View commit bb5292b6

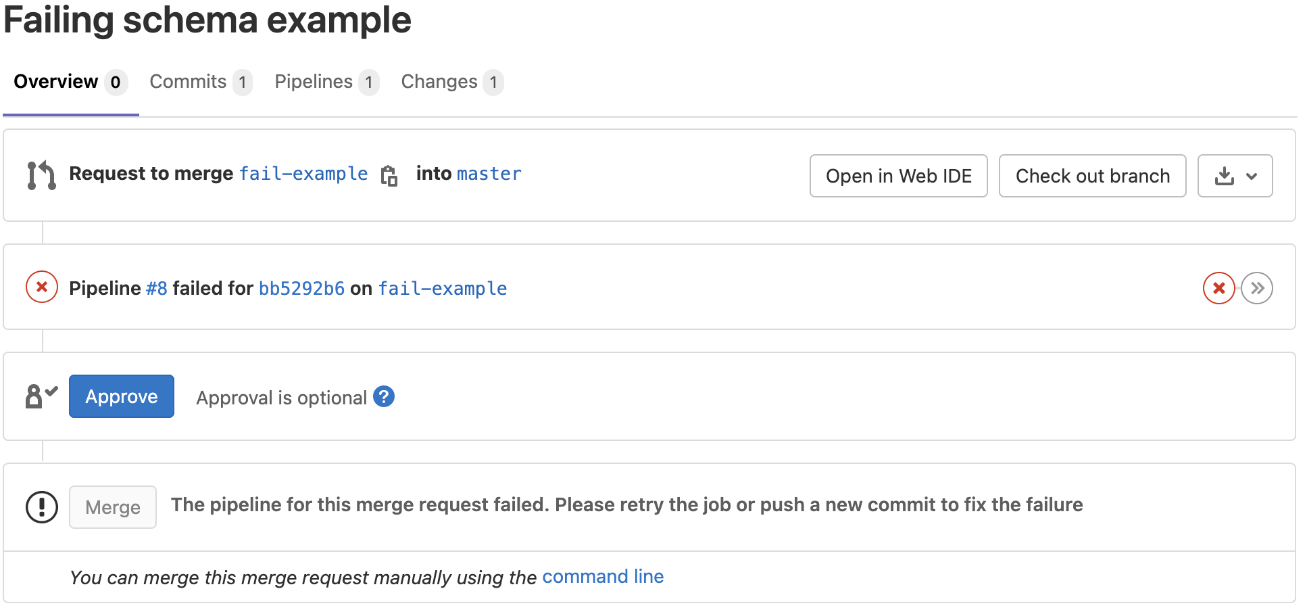click(301, 288)
